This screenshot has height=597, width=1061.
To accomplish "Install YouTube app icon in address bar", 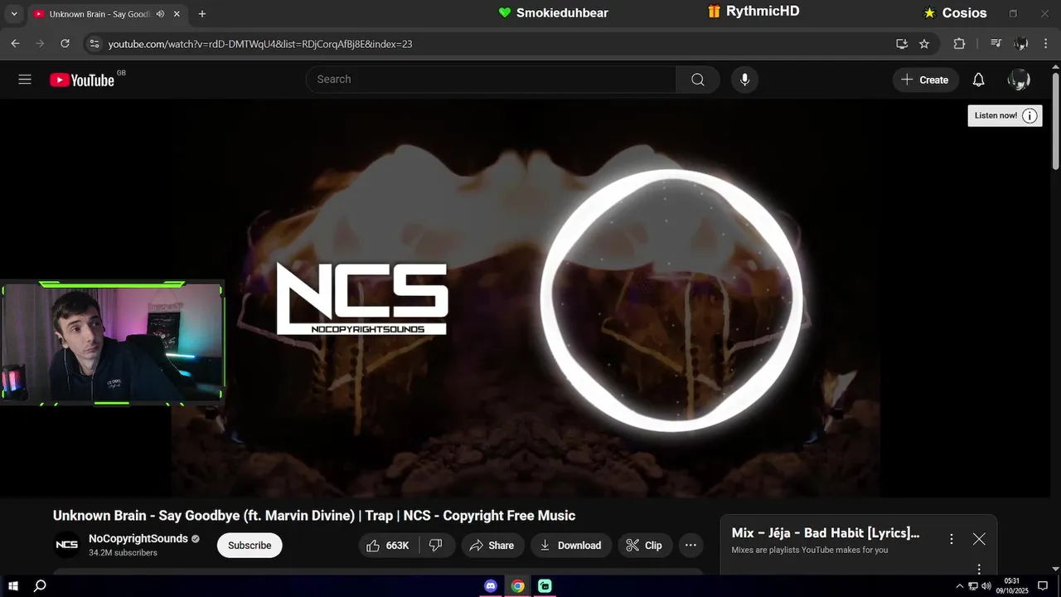I will click(x=902, y=44).
